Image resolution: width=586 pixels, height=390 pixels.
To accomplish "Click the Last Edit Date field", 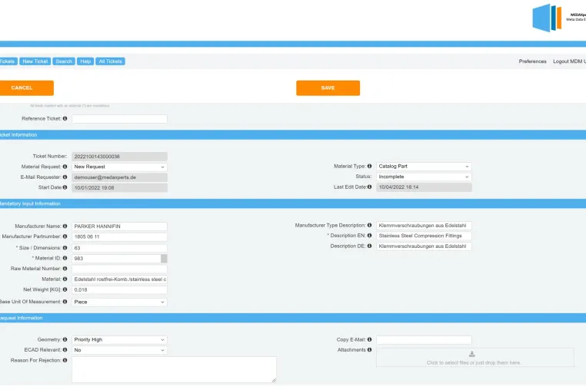I will 424,187.
